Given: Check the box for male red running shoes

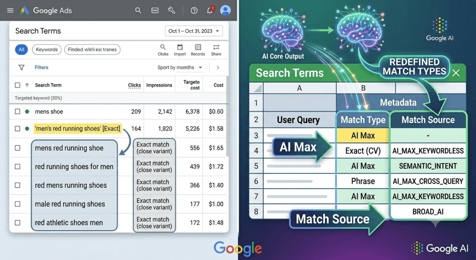Looking at the screenshot, I should click(x=18, y=204).
